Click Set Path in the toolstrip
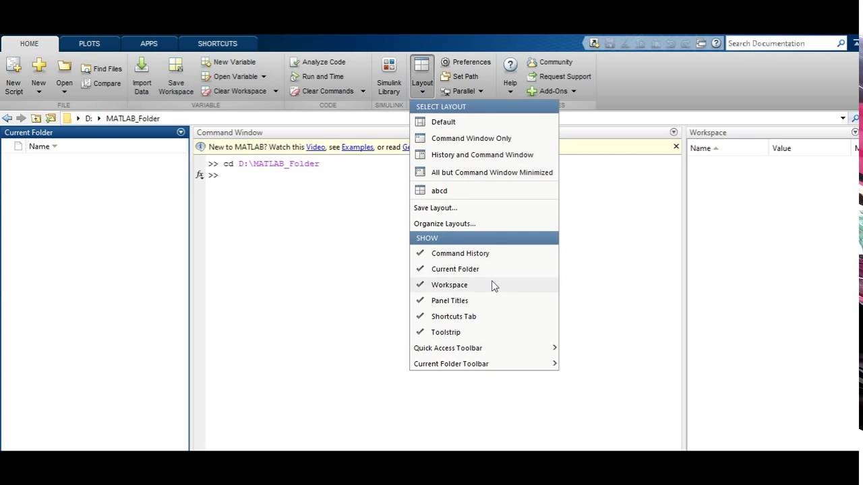 [459, 77]
